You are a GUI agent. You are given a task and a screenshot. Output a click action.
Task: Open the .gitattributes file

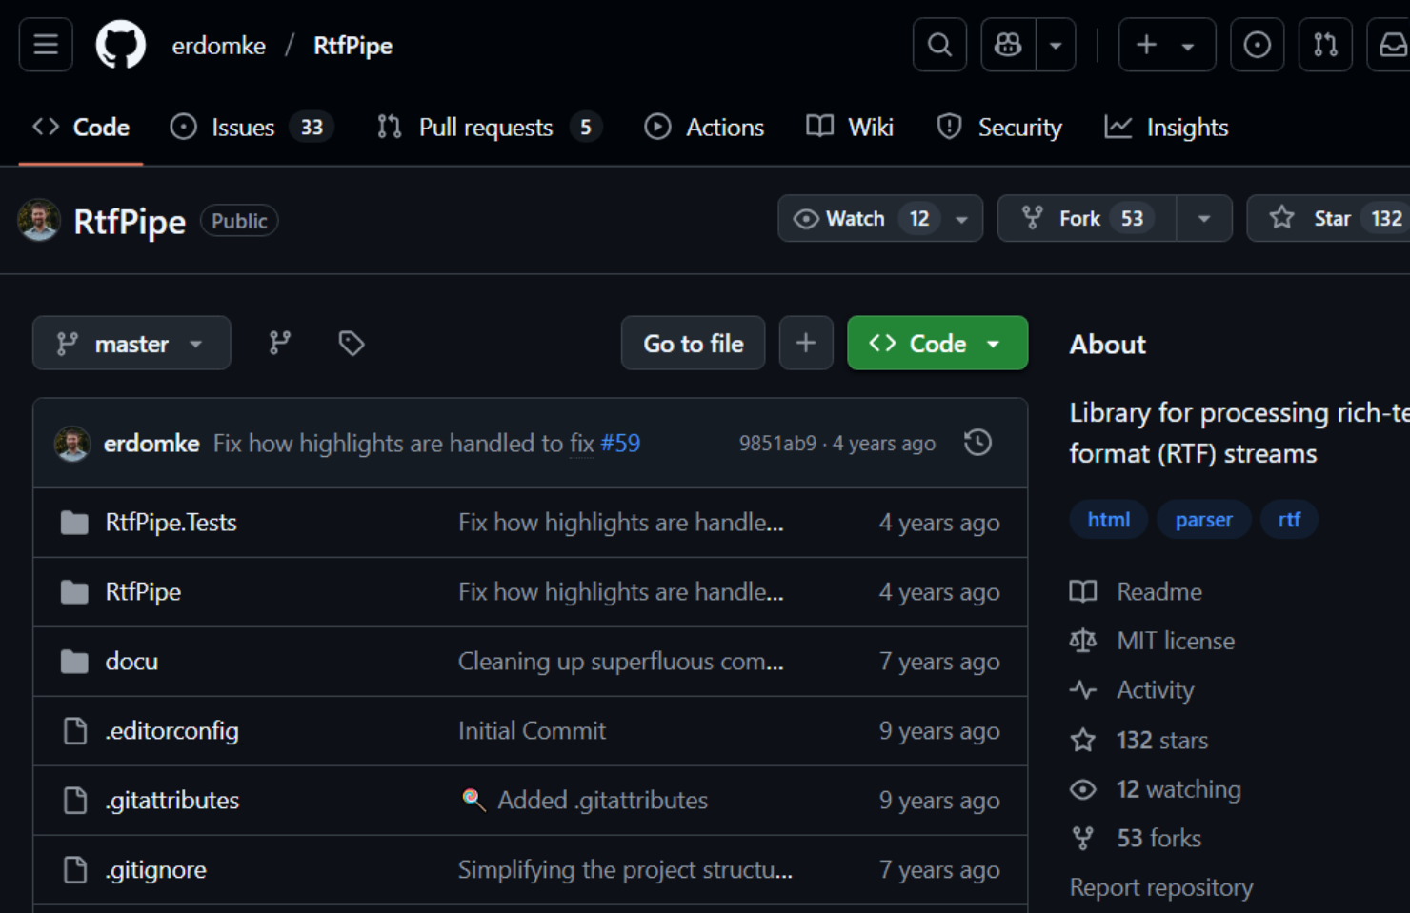(171, 800)
